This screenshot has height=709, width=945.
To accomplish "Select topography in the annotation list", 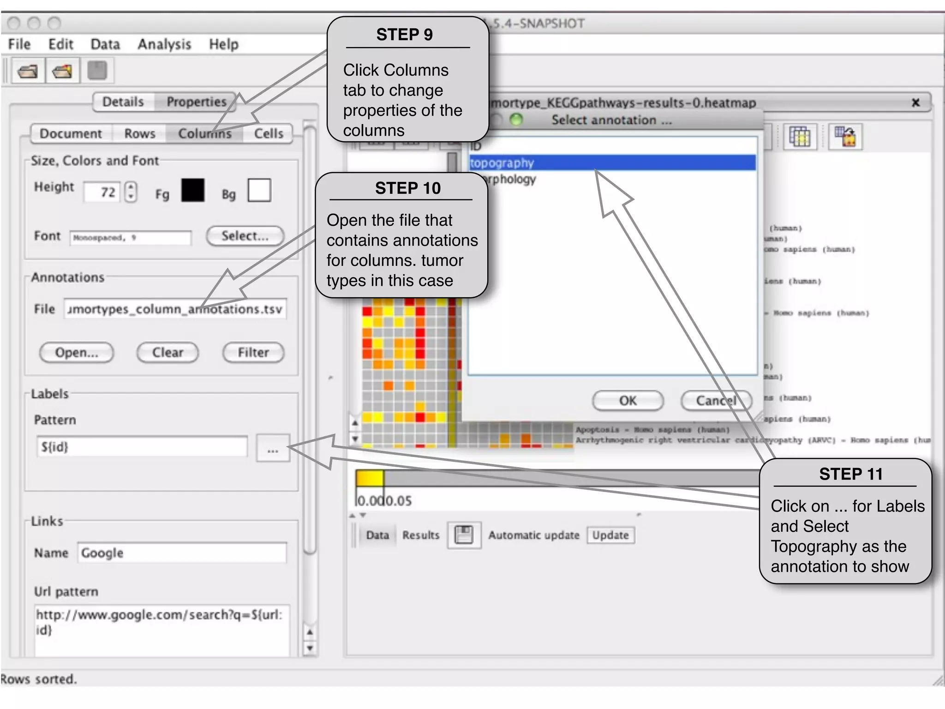I will click(613, 163).
